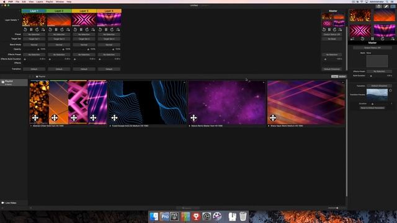Viewport: 397px width, 223px height.
Task: Click camera icon in top-right toolbar
Action: [x=378, y=6]
